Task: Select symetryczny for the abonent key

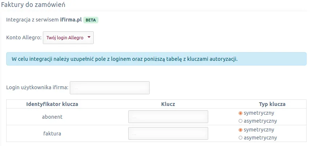Action: click(240, 113)
